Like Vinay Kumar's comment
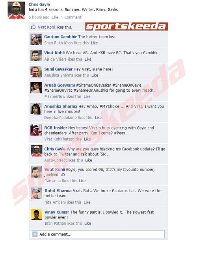The image size is (197, 263). [87, 223]
